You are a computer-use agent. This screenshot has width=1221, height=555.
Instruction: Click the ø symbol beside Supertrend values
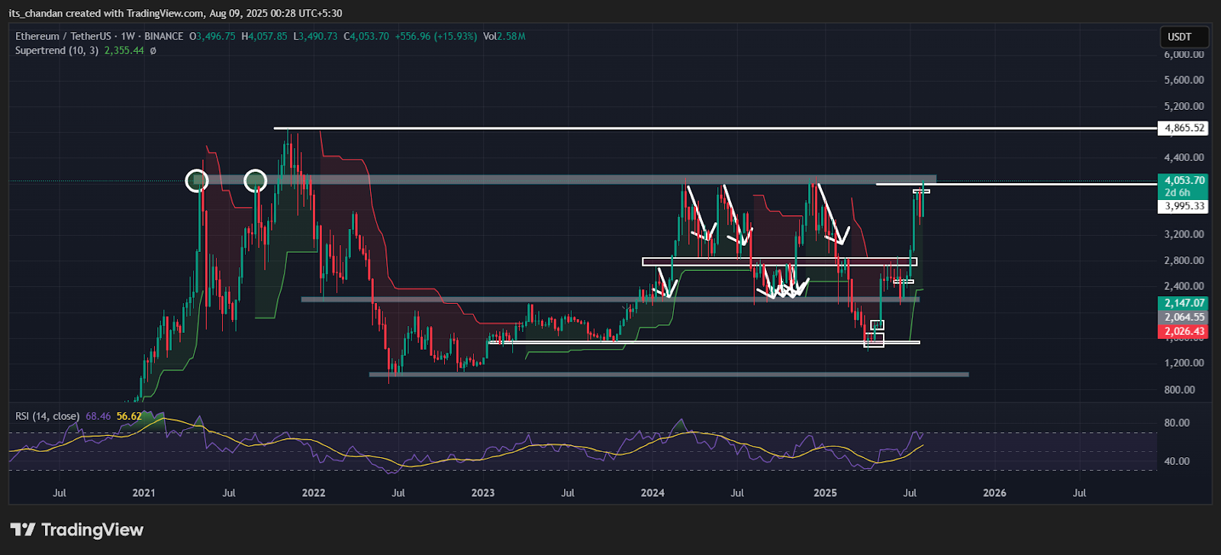153,50
